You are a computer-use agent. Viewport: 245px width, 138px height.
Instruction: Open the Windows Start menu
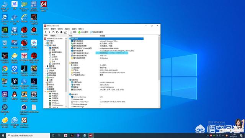[3, 135]
